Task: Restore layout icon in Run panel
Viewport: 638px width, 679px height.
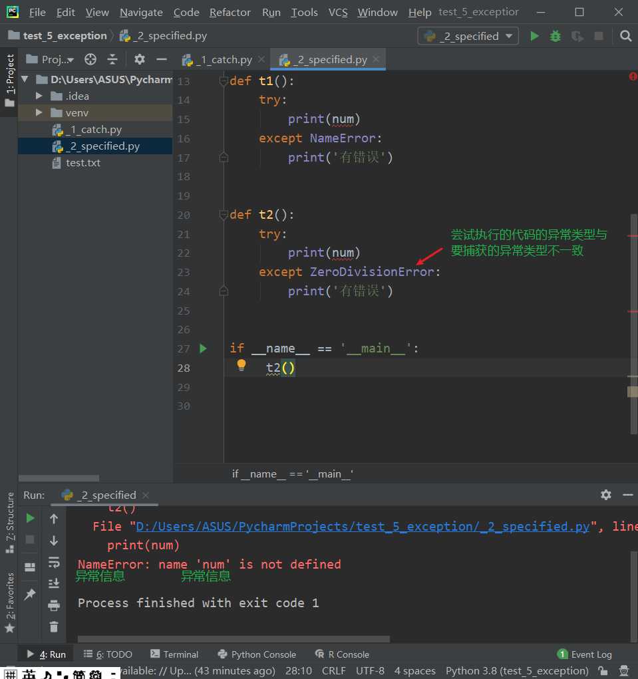Action: pos(30,567)
